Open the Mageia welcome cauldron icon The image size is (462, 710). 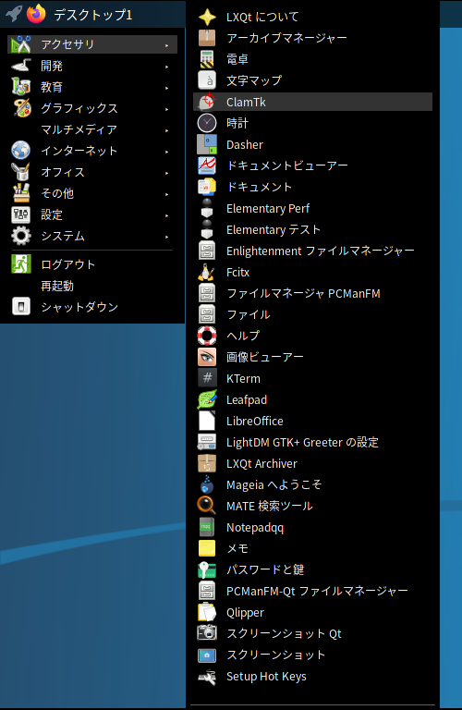coord(207,484)
